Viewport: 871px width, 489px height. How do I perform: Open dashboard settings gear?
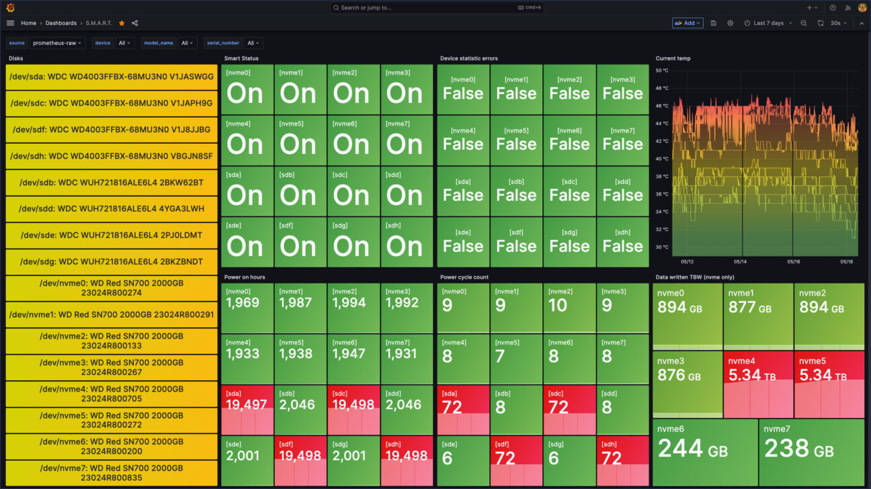[731, 23]
